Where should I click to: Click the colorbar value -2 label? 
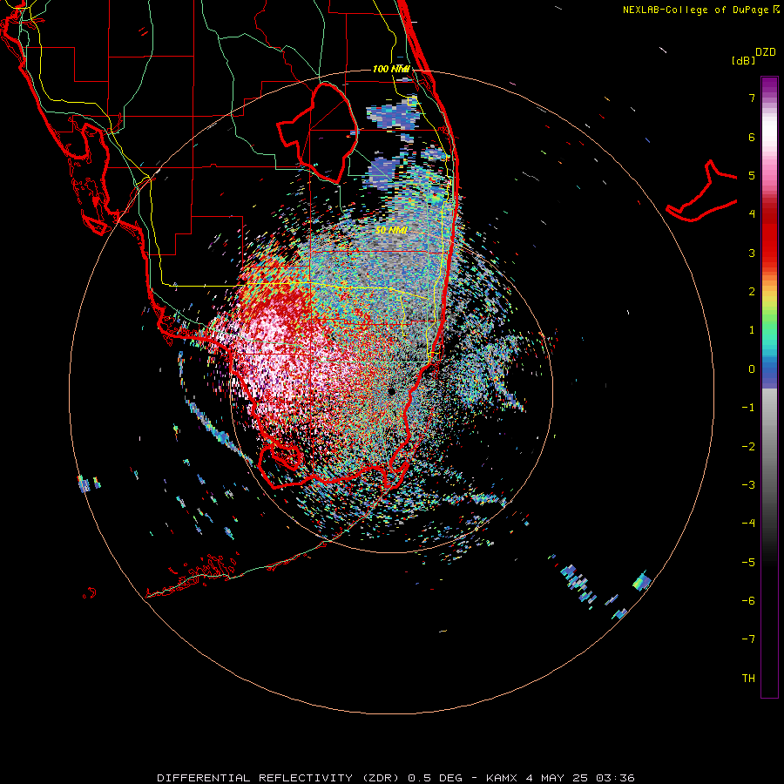748,446
